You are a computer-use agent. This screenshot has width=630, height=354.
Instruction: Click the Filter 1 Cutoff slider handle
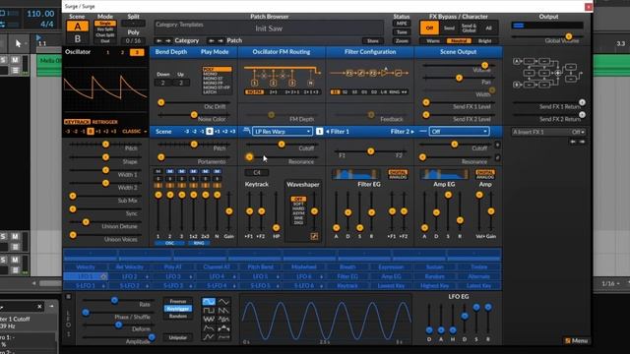pyautogui.click(x=282, y=145)
